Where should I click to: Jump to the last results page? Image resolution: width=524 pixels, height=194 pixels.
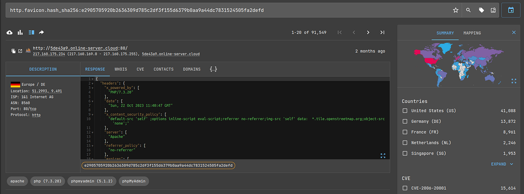click(x=382, y=33)
